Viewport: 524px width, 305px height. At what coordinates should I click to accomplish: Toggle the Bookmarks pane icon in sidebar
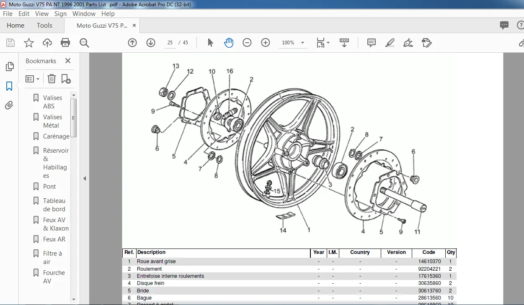coord(9,86)
